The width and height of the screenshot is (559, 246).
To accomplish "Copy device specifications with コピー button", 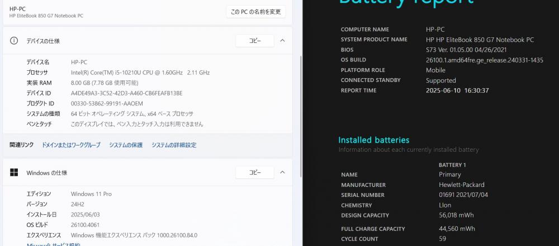I will 254,41.
